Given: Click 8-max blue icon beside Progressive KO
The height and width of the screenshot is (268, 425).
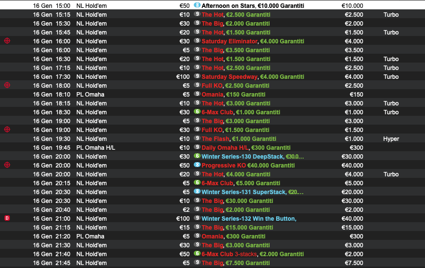Looking at the screenshot, I should (197, 165).
